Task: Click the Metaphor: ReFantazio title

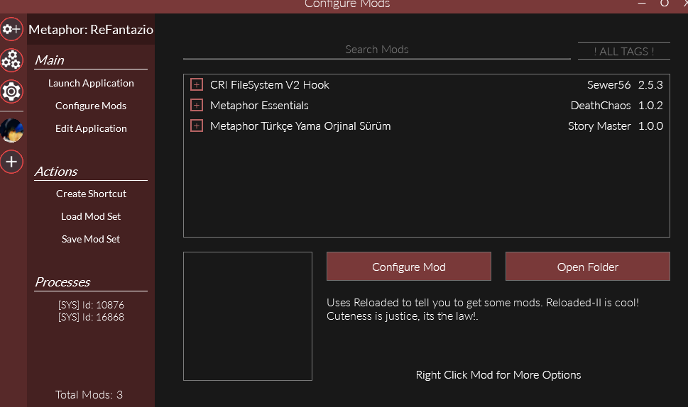Action: (x=91, y=29)
